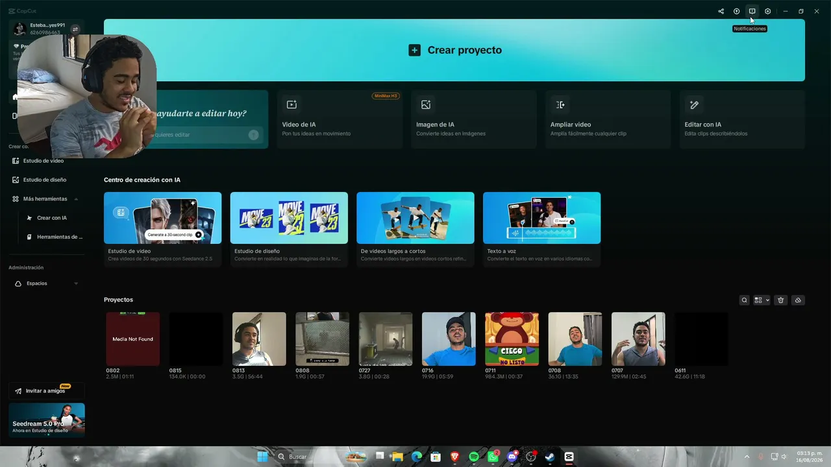831x467 pixels.
Task: Open project 0707 thumbnail
Action: 638,339
